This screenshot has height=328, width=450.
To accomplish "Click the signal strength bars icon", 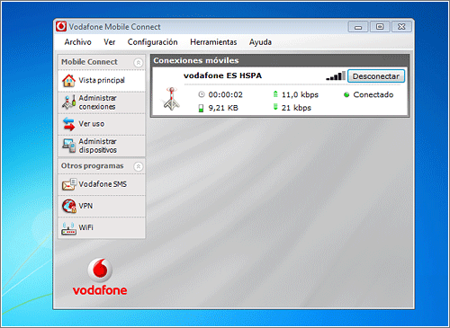I will click(x=336, y=75).
